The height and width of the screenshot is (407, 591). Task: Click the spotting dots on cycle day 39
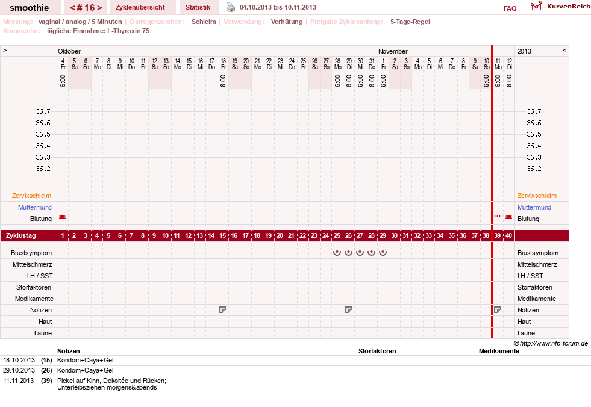coord(497,216)
